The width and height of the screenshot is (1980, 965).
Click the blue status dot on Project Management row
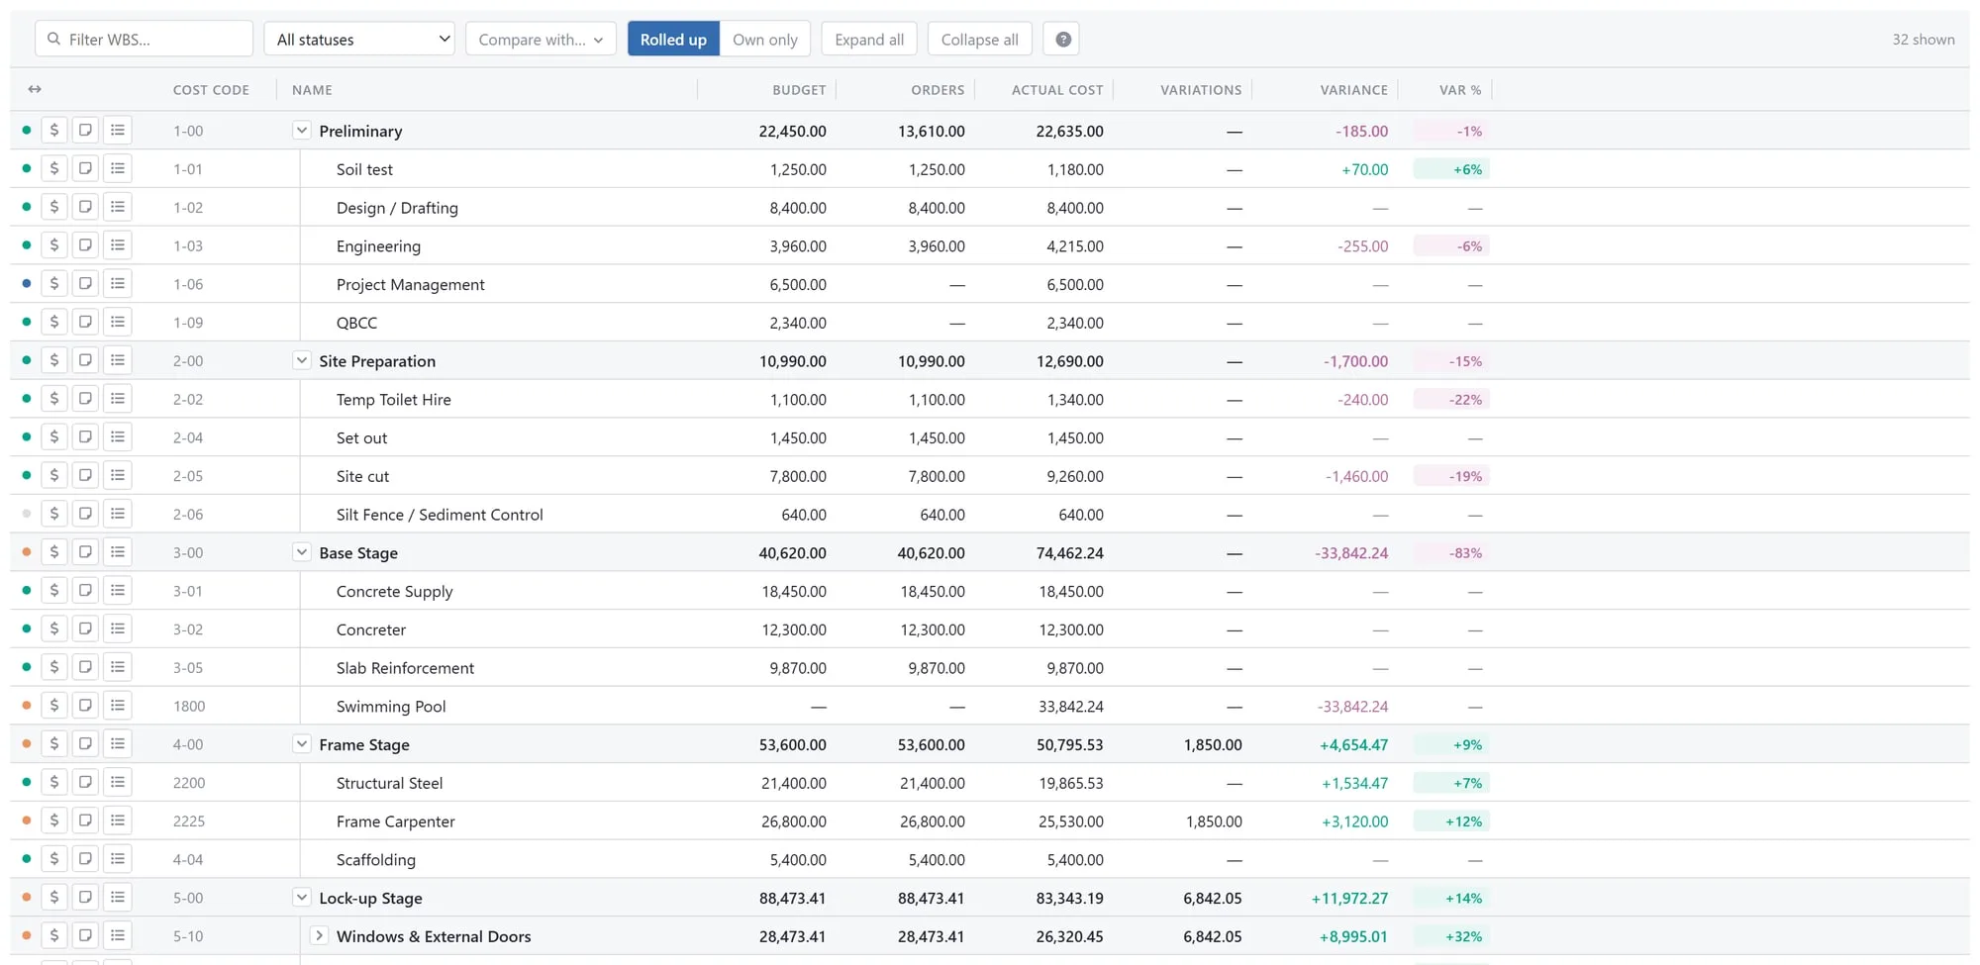tap(27, 284)
